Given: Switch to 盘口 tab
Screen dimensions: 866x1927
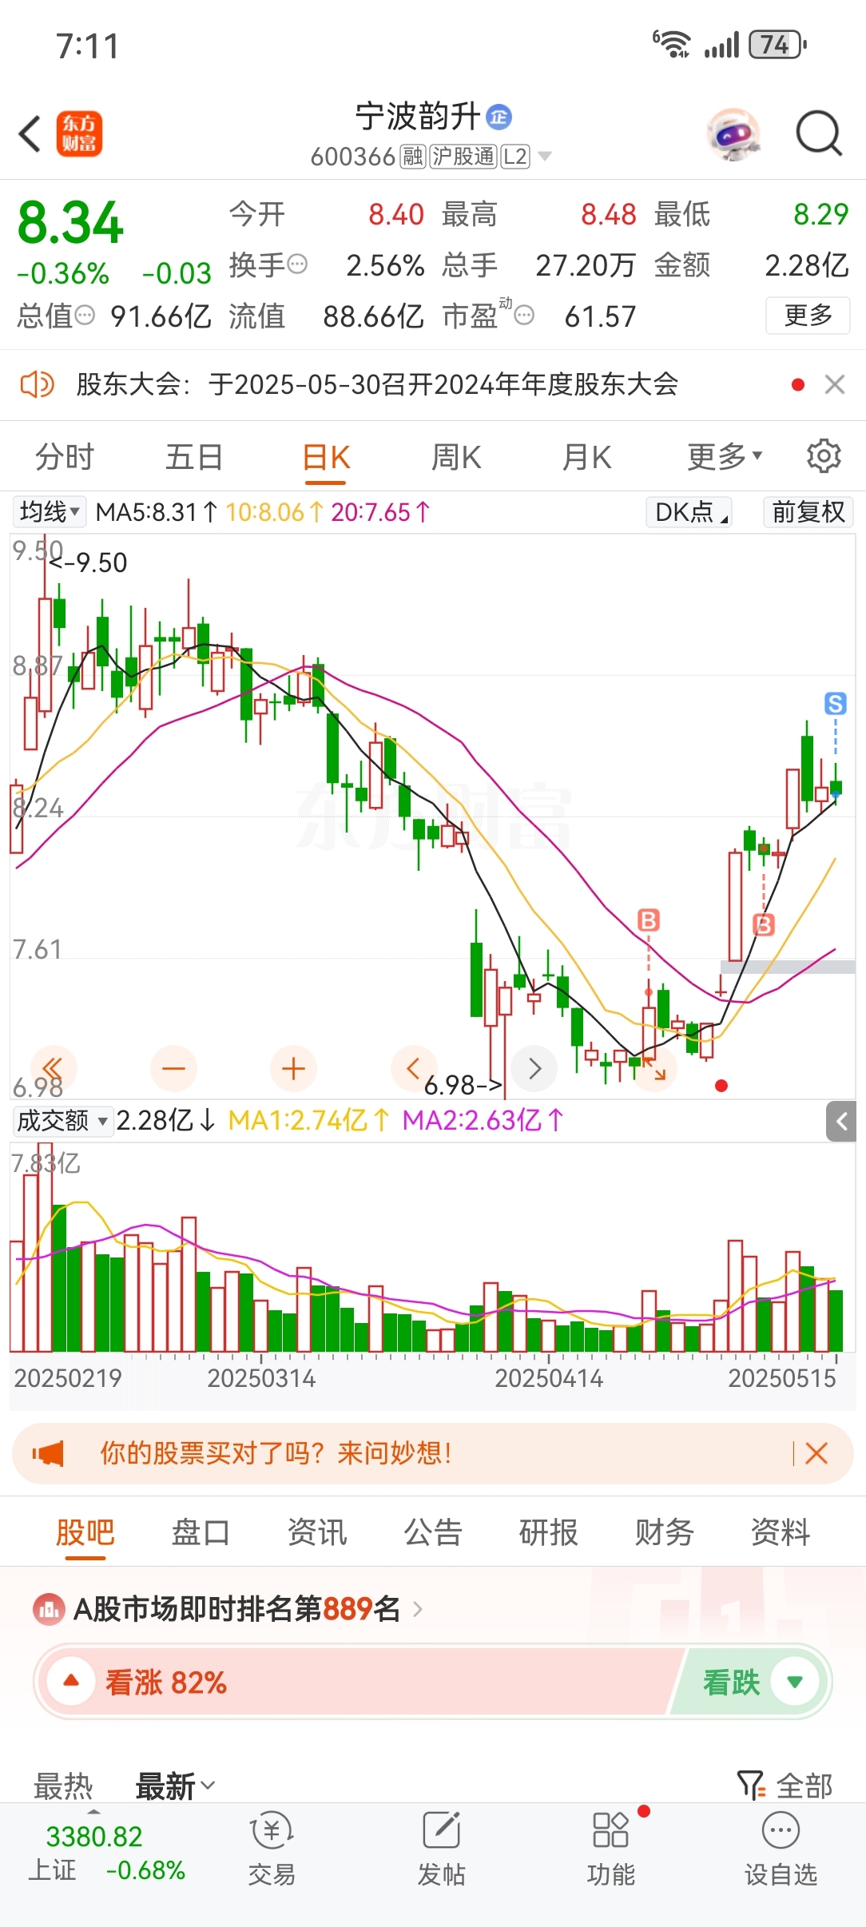Looking at the screenshot, I should tap(201, 1532).
